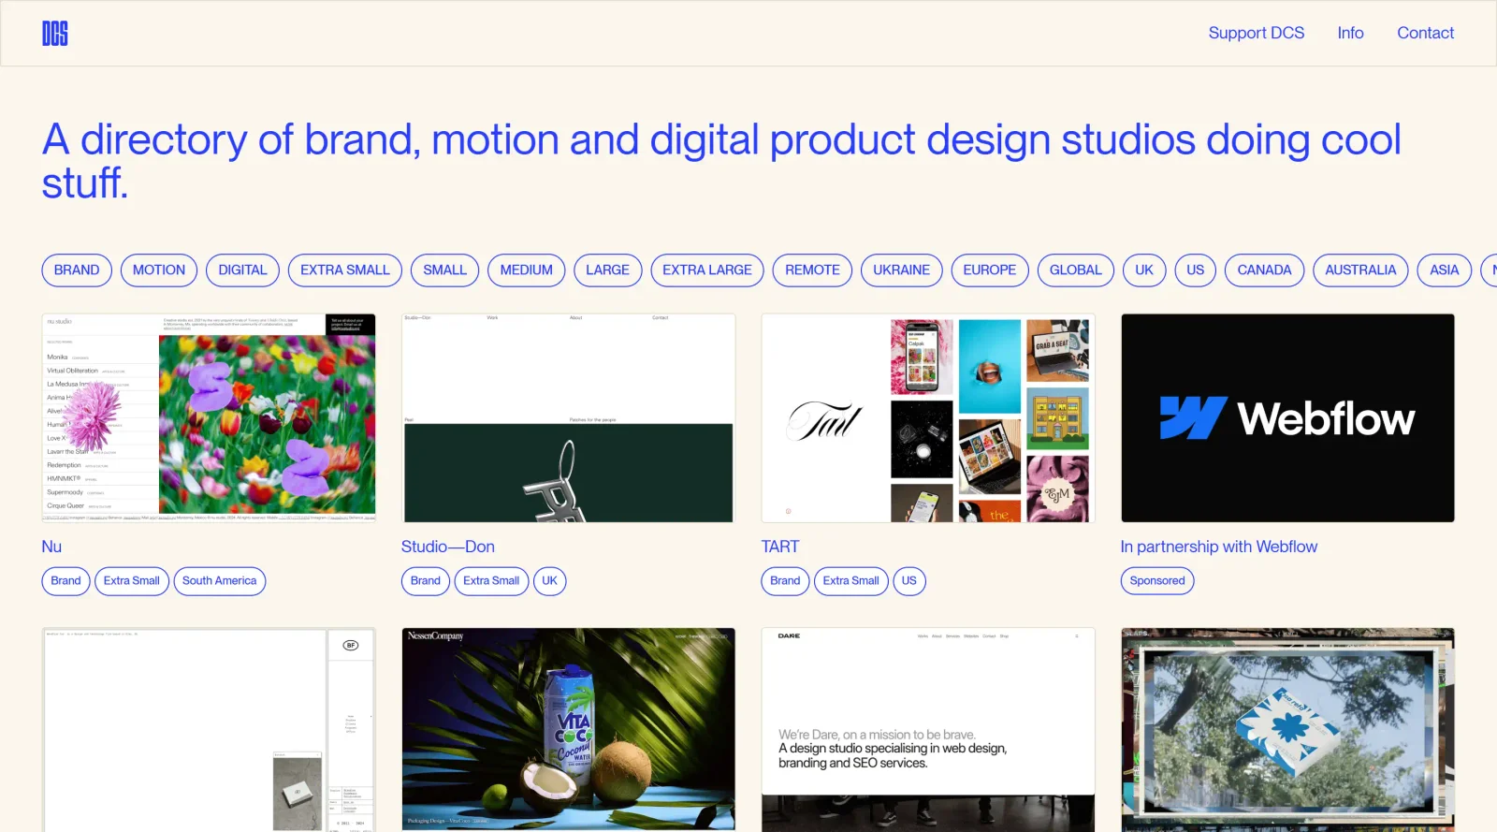Open the Info page
Viewport: 1497px width, 832px height.
1350,33
